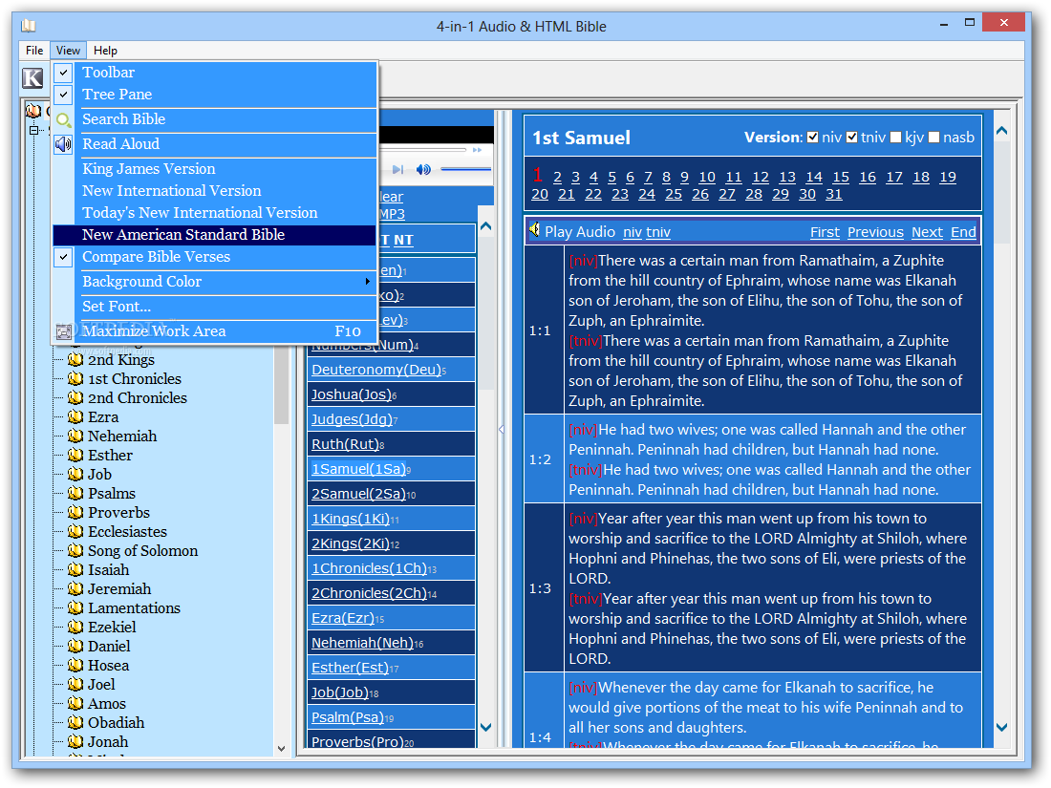Select the Nehemiah book icon in tree
This screenshot has width=1051, height=788.
click(x=75, y=437)
